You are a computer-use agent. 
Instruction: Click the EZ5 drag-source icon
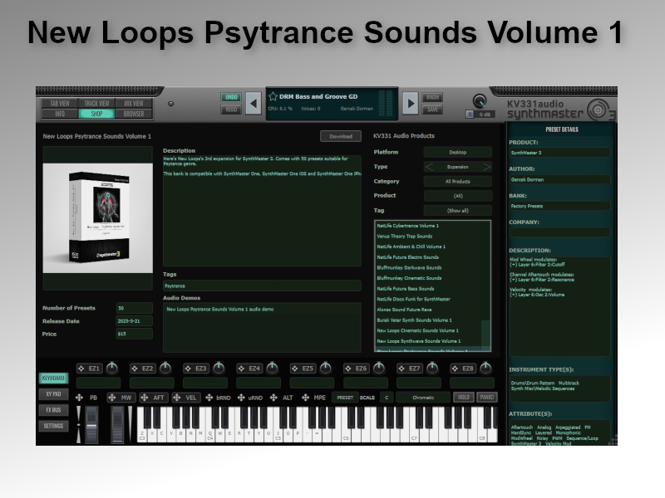click(x=295, y=369)
